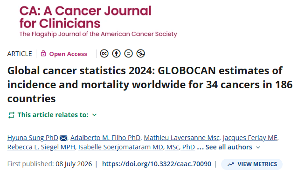Image resolution: width=305 pixels, height=176 pixels.
Task: Click the non-commercial dollar sign icon
Action: click(x=140, y=54)
